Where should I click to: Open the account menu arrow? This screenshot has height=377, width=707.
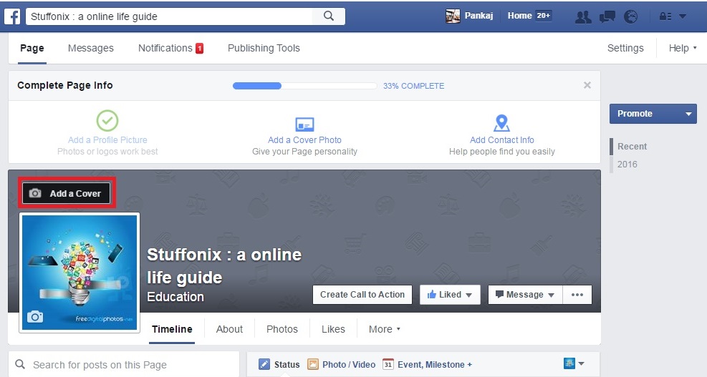[x=683, y=16]
